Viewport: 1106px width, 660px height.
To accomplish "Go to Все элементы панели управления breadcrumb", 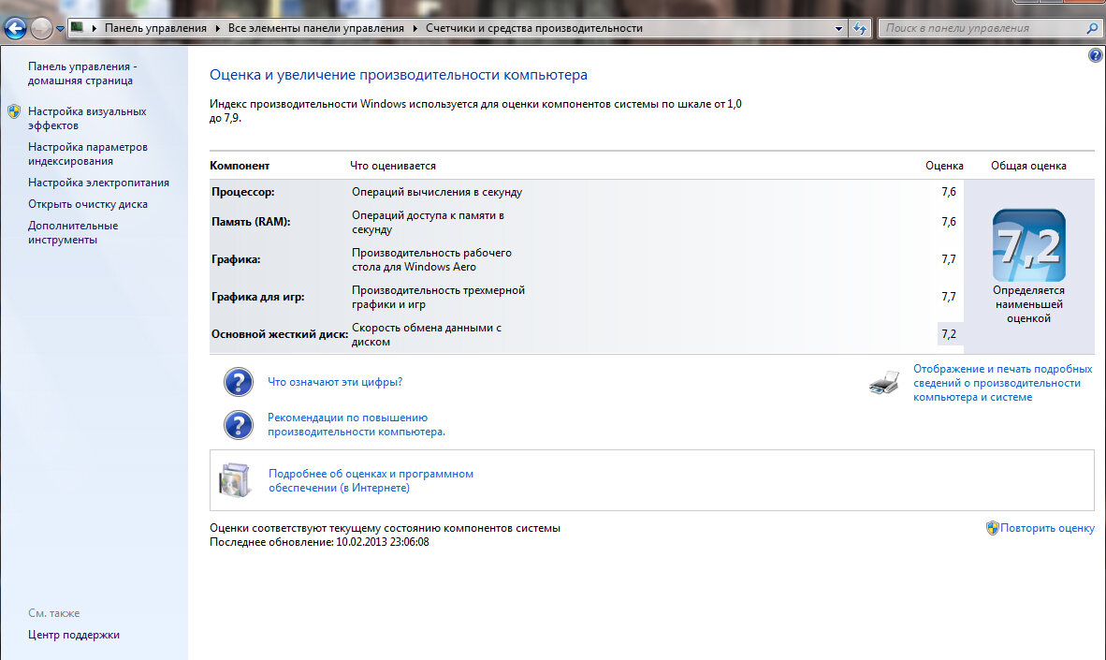I will [x=316, y=28].
